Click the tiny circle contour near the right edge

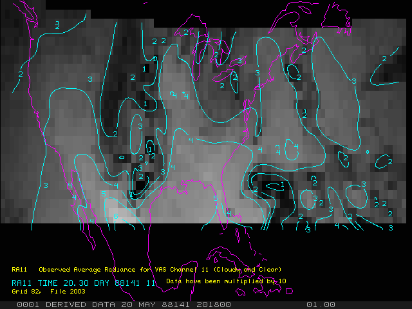[x=367, y=153]
